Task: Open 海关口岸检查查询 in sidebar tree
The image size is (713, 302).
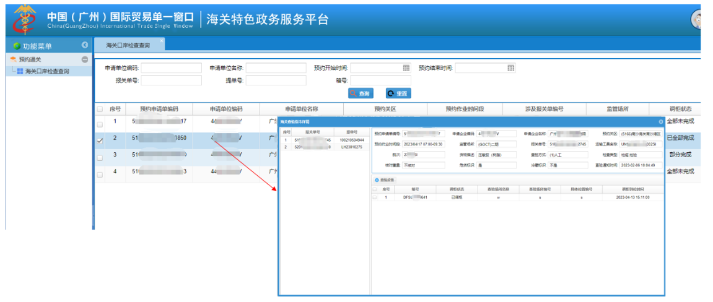Action: pos(47,71)
